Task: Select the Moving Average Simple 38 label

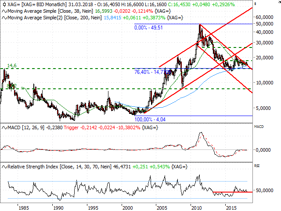Action: [50, 11]
